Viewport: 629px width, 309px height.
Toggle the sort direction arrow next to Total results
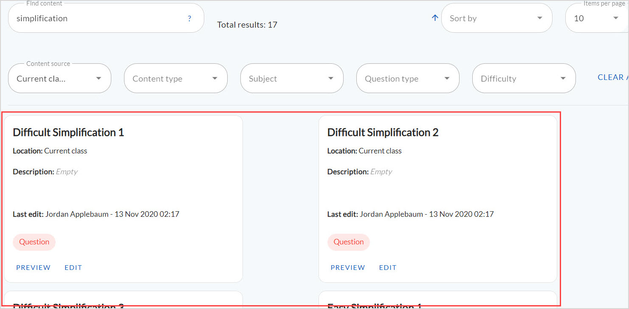point(434,18)
